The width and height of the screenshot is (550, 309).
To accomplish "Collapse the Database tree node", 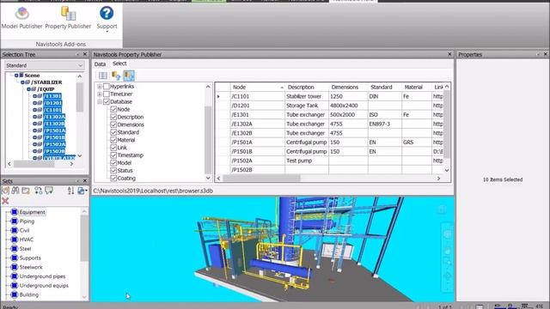I will pos(100,101).
